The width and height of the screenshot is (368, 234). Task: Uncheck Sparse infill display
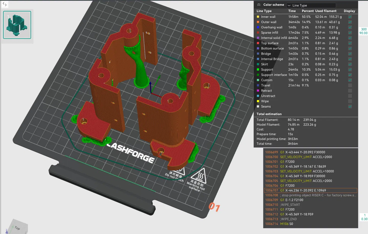(350, 33)
